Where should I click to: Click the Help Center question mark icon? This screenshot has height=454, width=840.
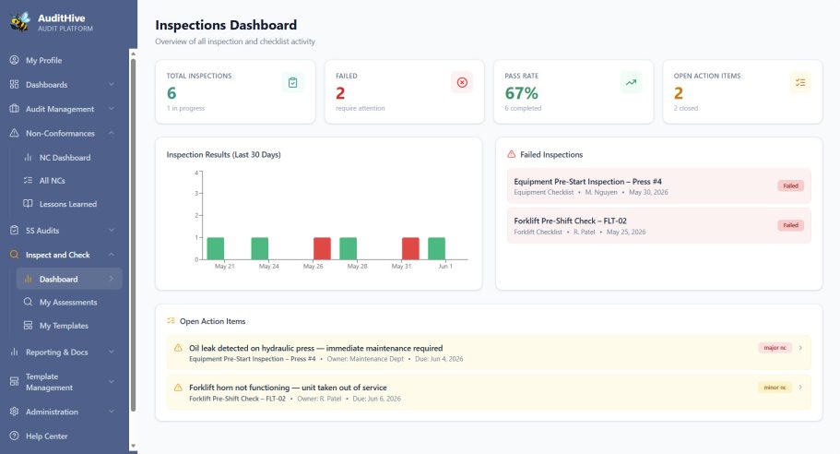click(x=15, y=436)
